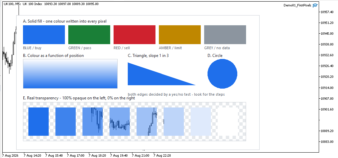The image size is (338, 158).
Task: Click the UK100, M5 chart title text
Action: 51,4
